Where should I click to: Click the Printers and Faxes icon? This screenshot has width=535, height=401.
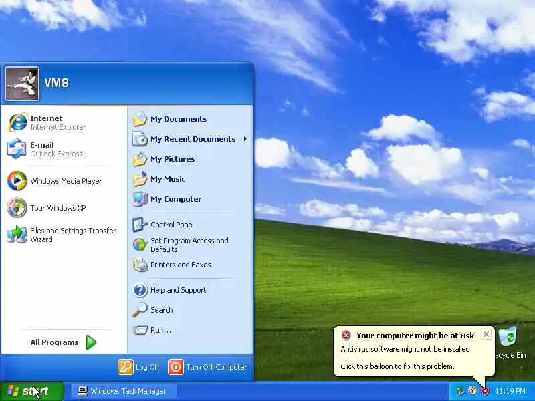pyautogui.click(x=140, y=265)
